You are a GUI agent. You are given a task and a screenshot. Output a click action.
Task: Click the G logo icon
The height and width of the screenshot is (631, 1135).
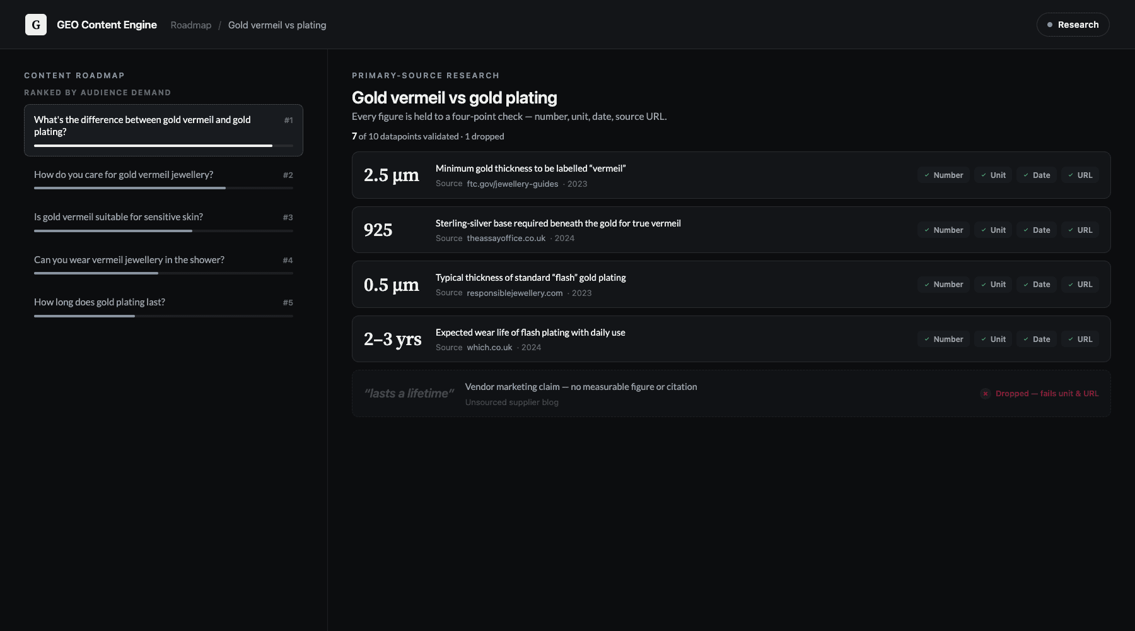click(36, 25)
